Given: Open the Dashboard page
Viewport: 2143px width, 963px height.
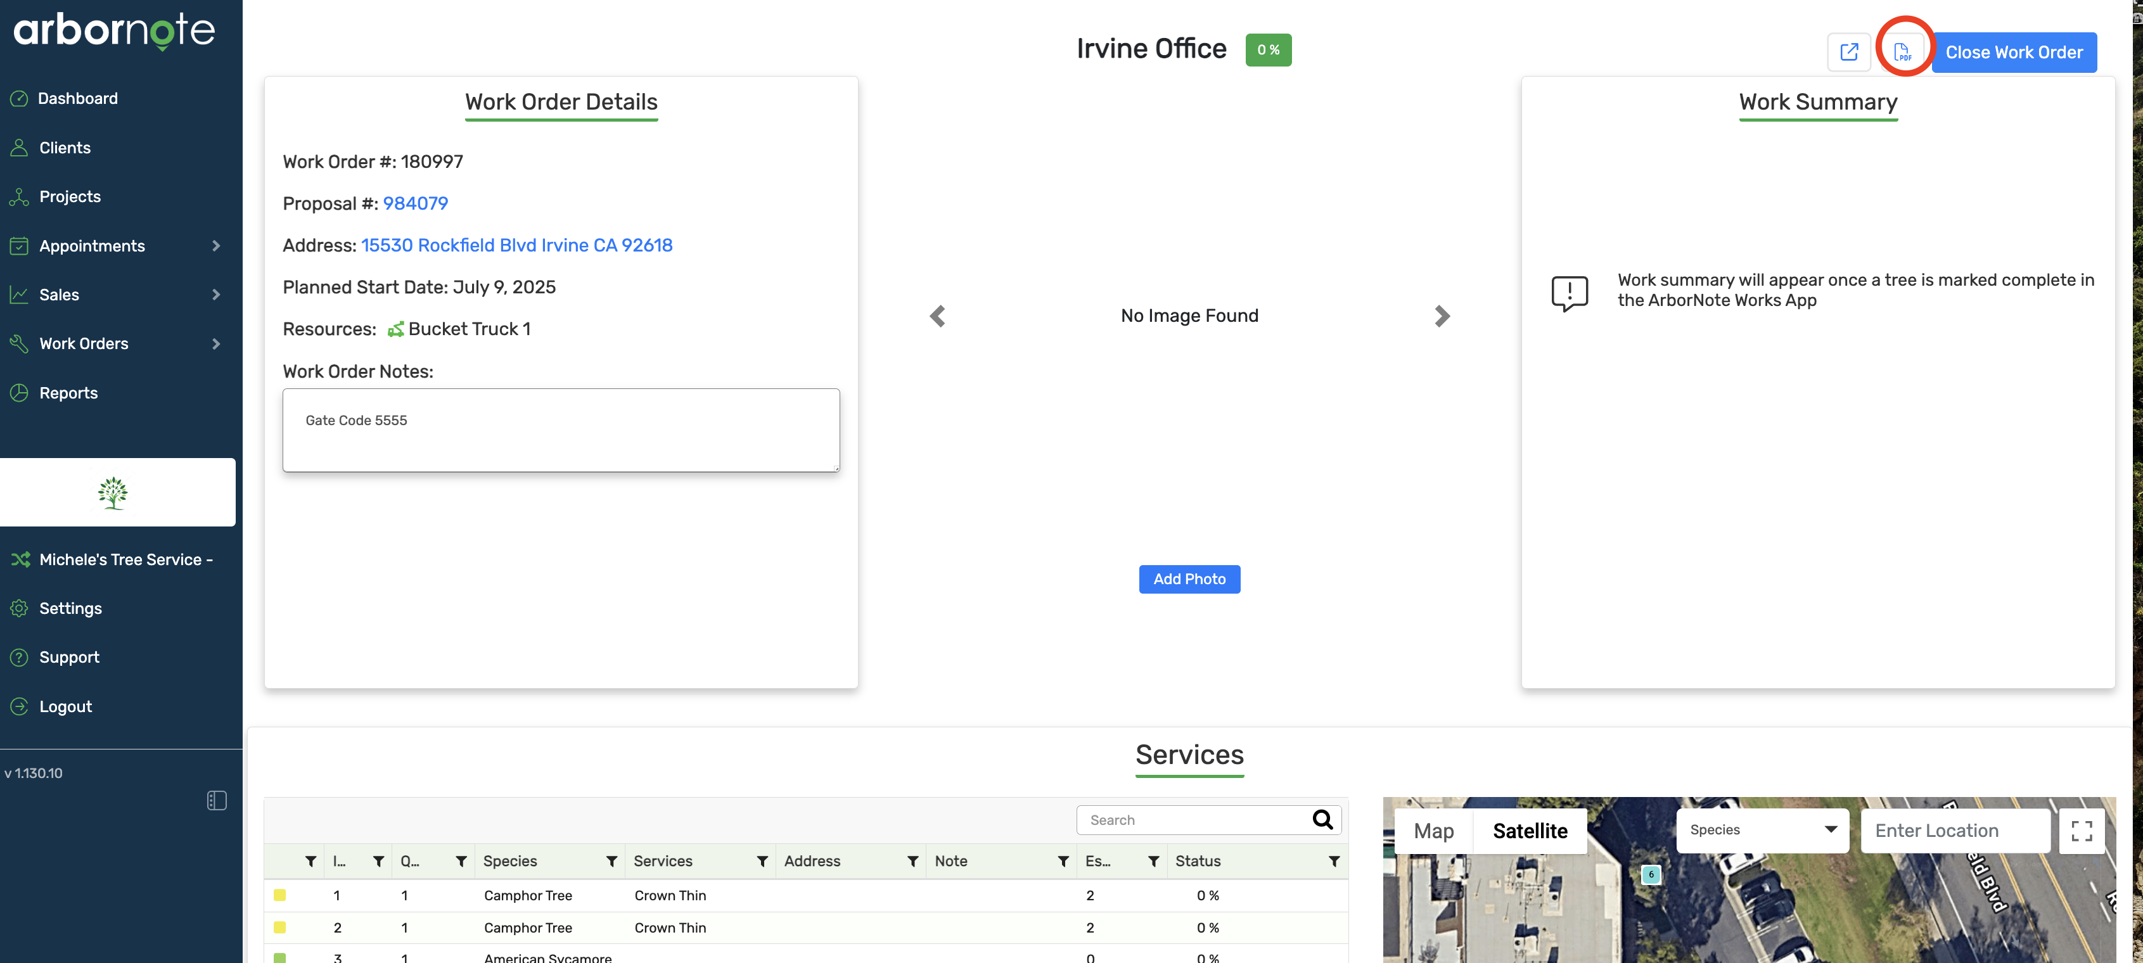Looking at the screenshot, I should pyautogui.click(x=77, y=98).
